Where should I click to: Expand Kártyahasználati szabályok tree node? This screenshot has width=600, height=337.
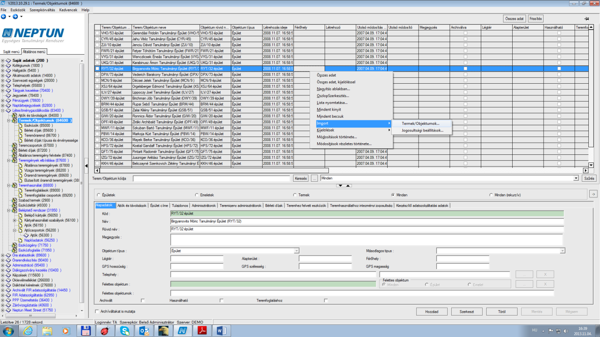(x=14, y=220)
